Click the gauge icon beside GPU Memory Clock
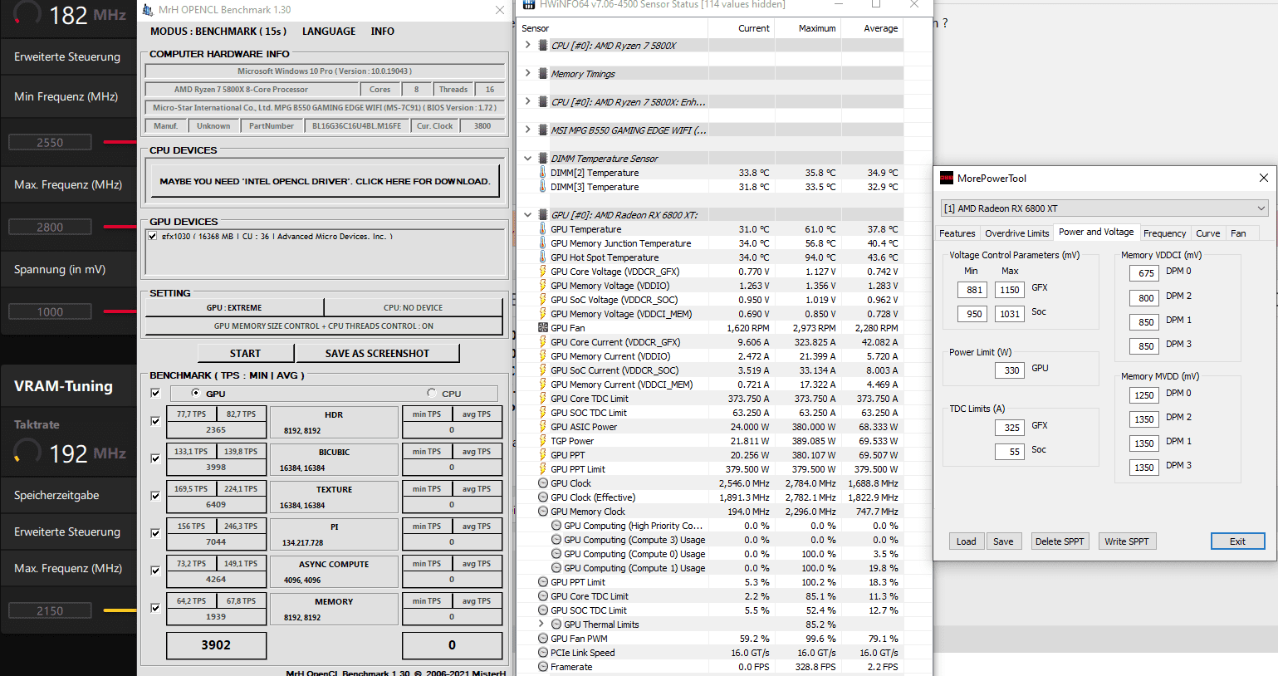1278x676 pixels. pyautogui.click(x=543, y=512)
